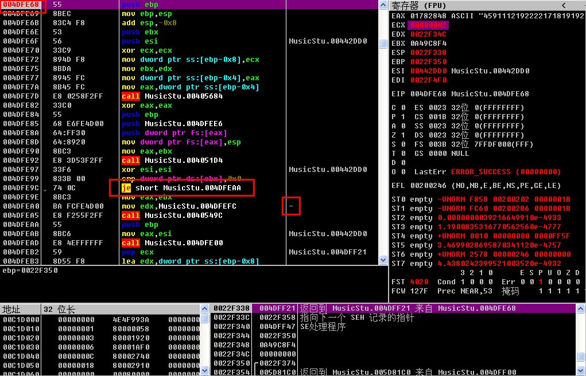Select the 'pop ecx' instruction

[138, 252]
